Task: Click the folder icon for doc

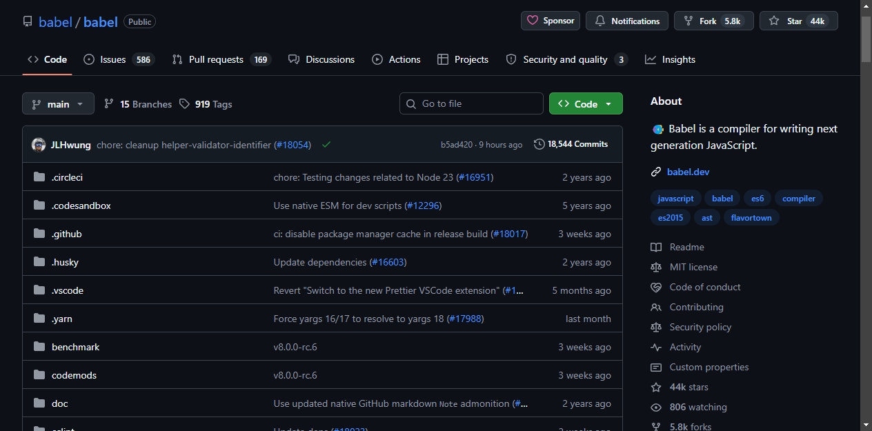Action: tap(39, 403)
